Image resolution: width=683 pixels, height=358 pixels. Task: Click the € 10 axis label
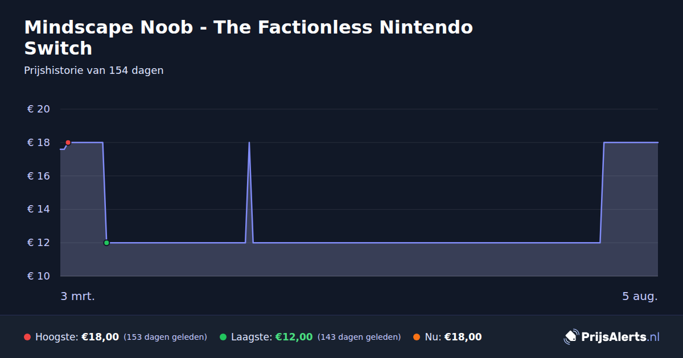[x=39, y=276]
